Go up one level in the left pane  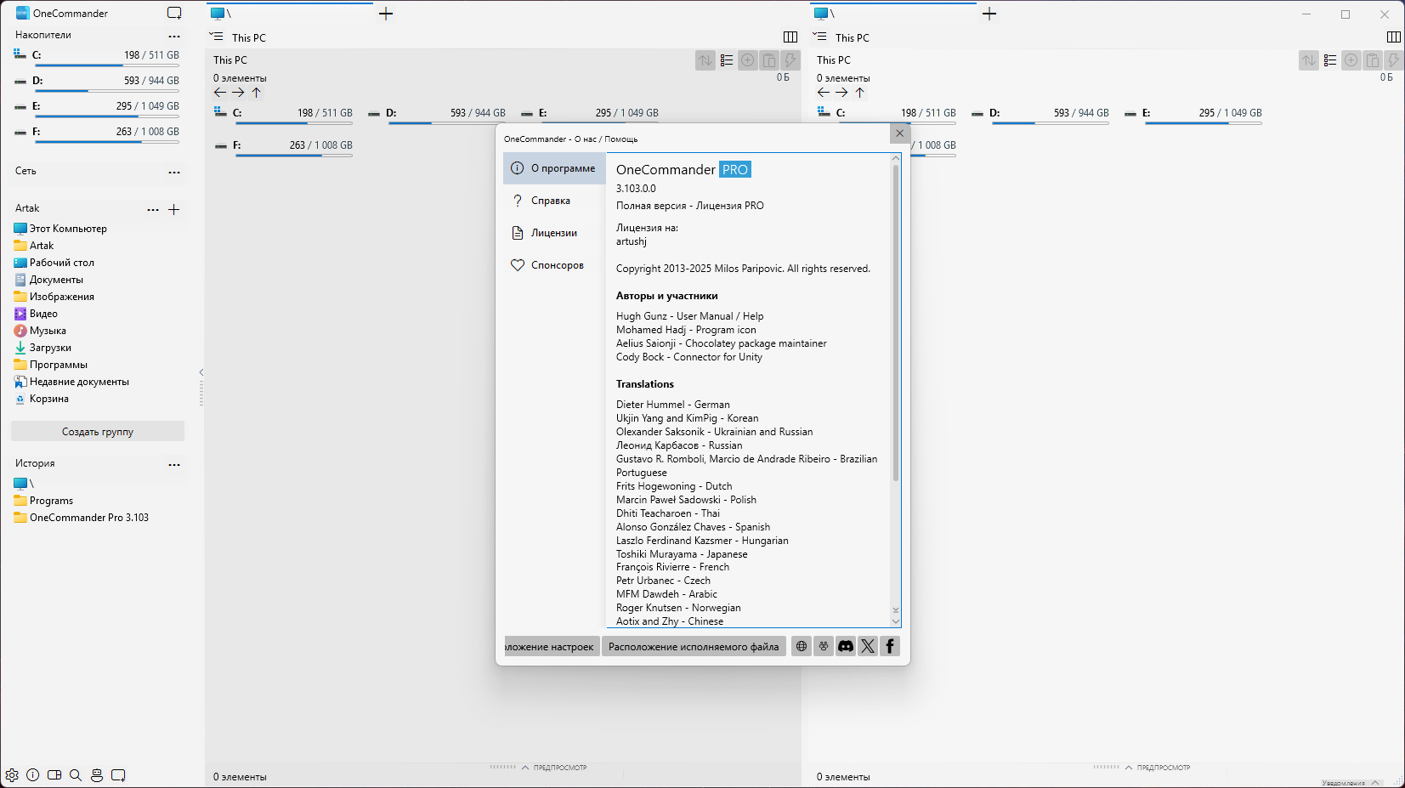click(256, 93)
